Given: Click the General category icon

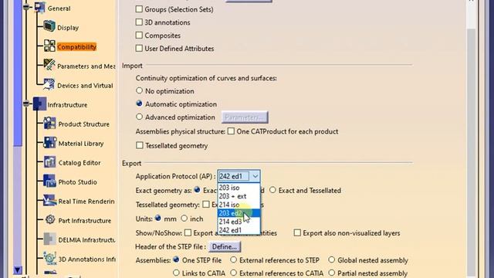Looking at the screenshot, I should [39, 7].
